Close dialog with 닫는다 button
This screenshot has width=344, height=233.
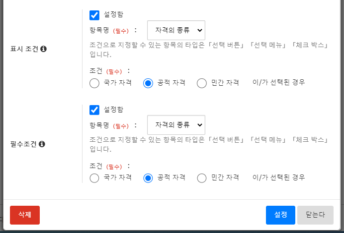[x=315, y=215]
